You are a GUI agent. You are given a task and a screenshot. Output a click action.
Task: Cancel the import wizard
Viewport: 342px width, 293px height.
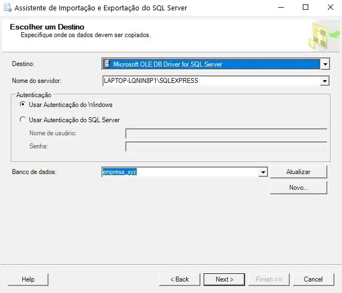pos(314,279)
